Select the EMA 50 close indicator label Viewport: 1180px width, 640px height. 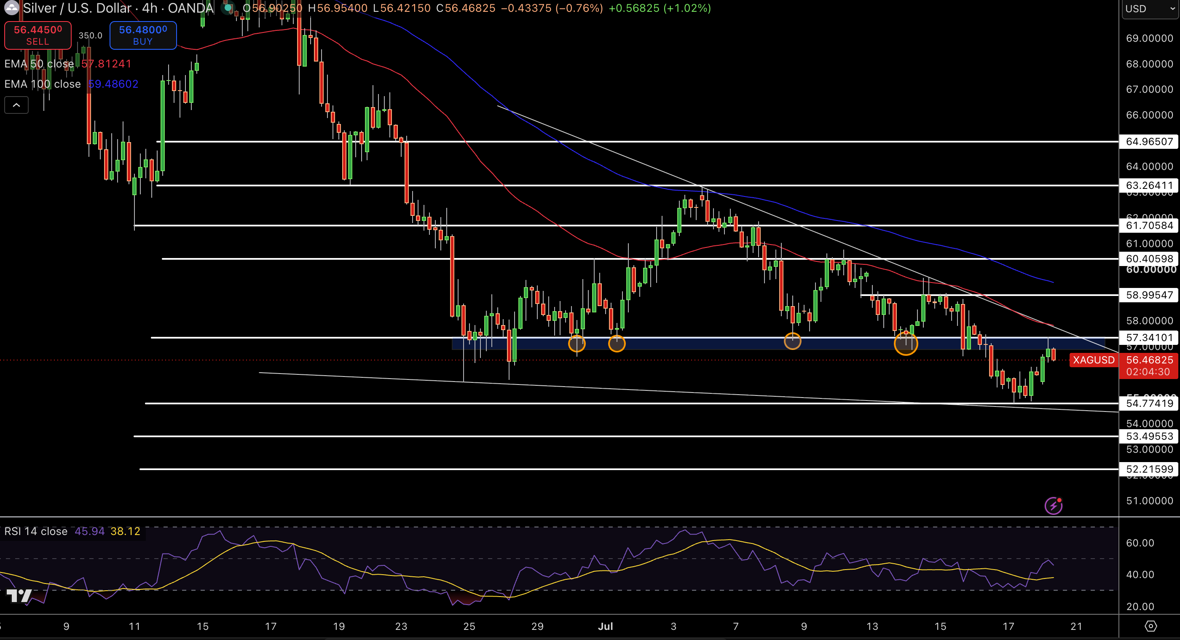pos(39,64)
